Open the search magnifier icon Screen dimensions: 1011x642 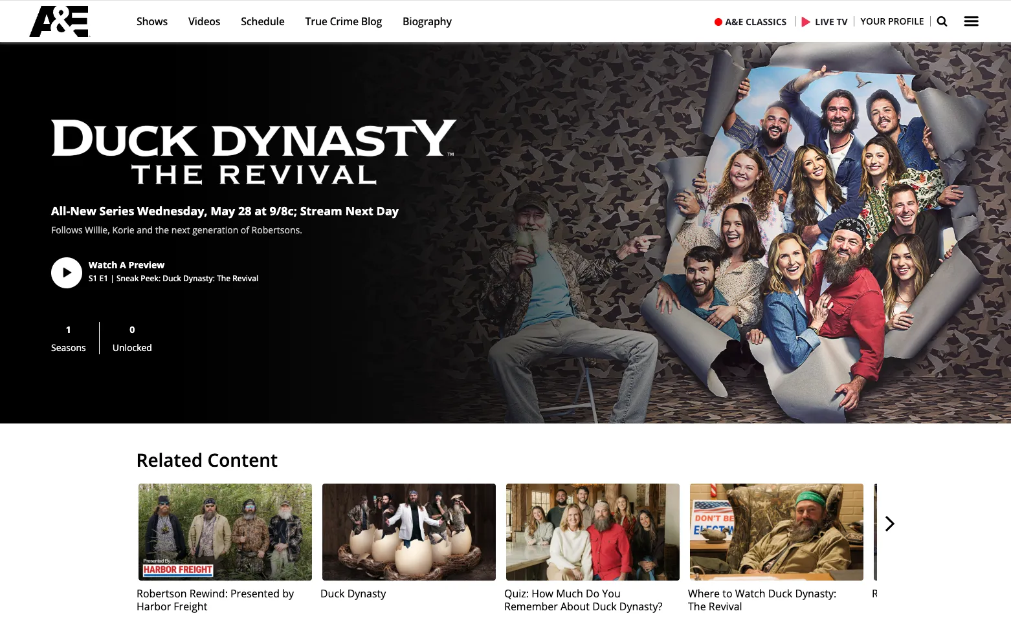point(942,21)
